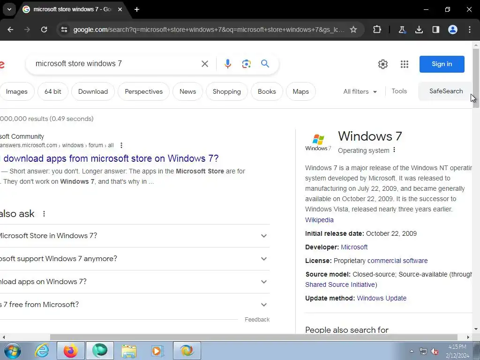Image resolution: width=480 pixels, height=360 pixels.
Task: Follow the Shared Source Initiative link
Action: click(340, 285)
